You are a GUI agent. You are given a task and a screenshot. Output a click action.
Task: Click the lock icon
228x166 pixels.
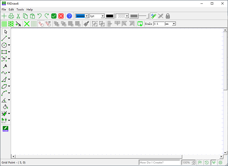(168, 16)
